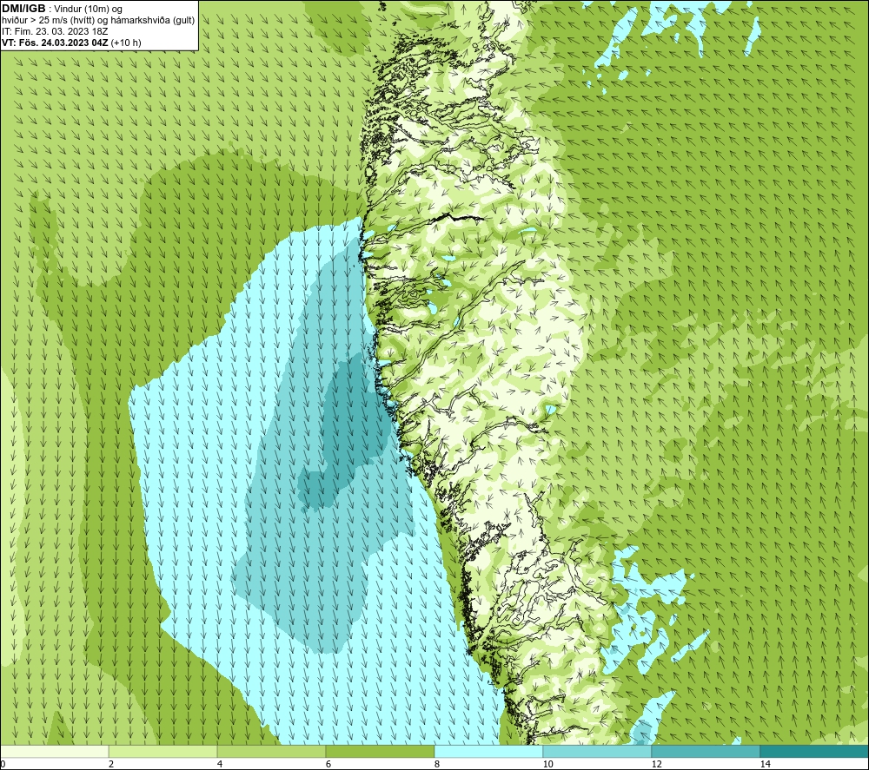
Task: Select the 0–2 m/s palest color scale segment
Action: [54, 752]
